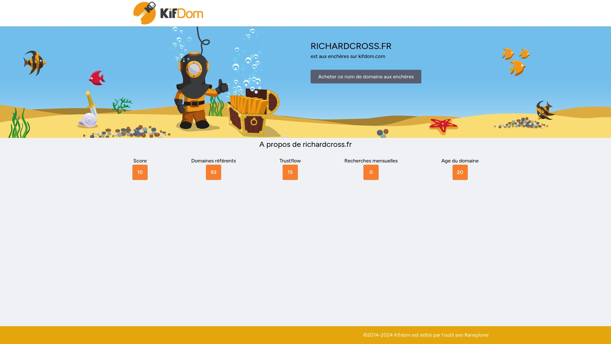This screenshot has width=611, height=344.
Task: Select the RICHARDCROSS.FR heading
Action: [351, 46]
